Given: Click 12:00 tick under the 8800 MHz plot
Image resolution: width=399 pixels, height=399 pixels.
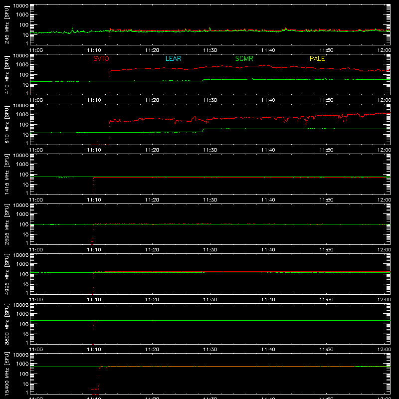Looking at the screenshot, I should pyautogui.click(x=384, y=350).
